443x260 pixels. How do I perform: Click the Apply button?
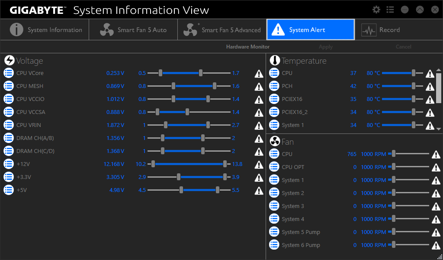326,47
